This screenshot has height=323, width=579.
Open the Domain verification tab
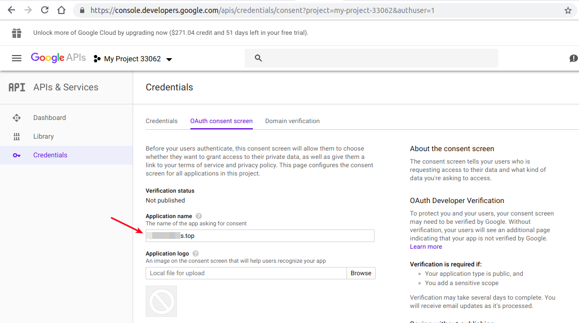click(292, 121)
